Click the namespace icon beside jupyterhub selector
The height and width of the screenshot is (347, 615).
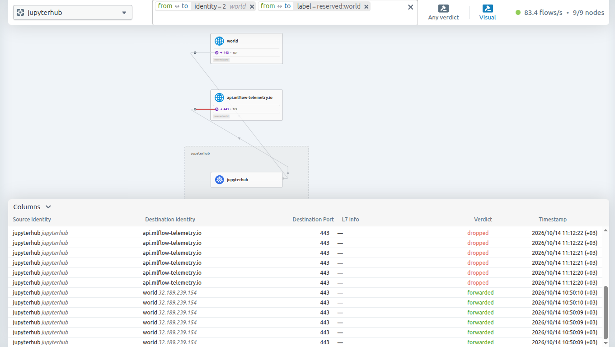20,13
